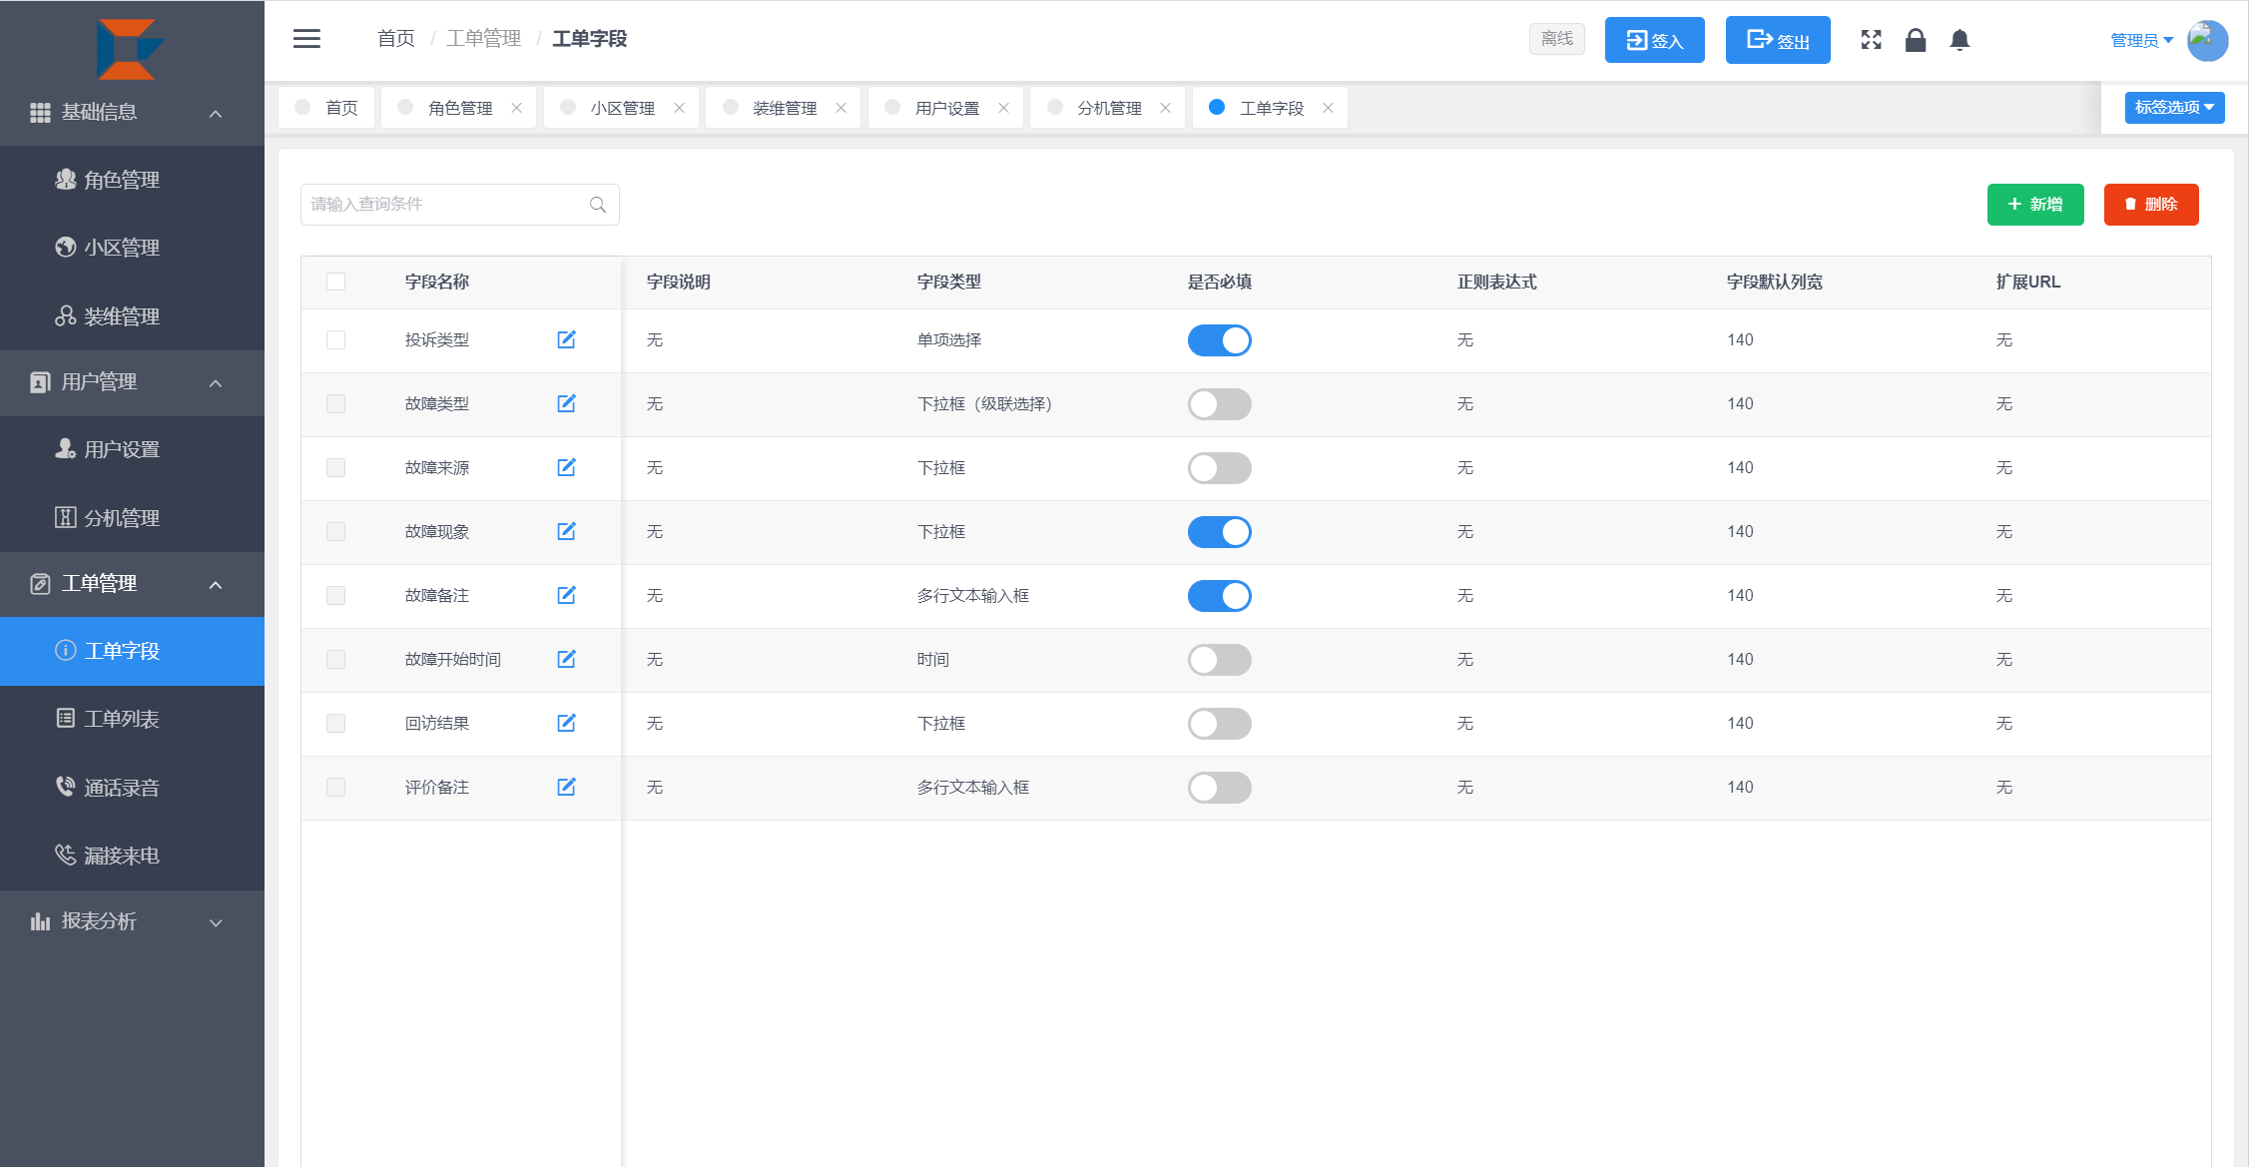Close the 分机管理 tab
Viewport: 2249px width, 1167px height.
coord(1165,108)
